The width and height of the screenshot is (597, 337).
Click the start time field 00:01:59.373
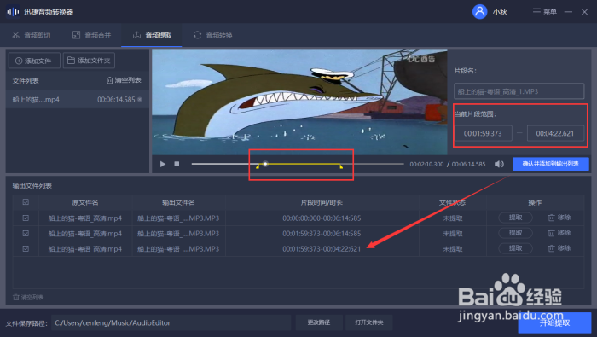tap(483, 133)
